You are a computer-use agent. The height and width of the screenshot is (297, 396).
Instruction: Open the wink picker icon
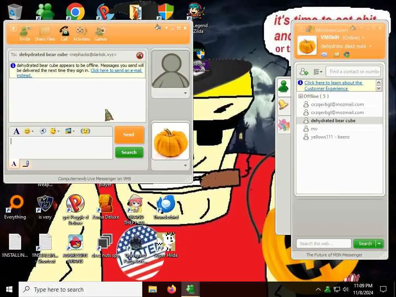pos(55,131)
